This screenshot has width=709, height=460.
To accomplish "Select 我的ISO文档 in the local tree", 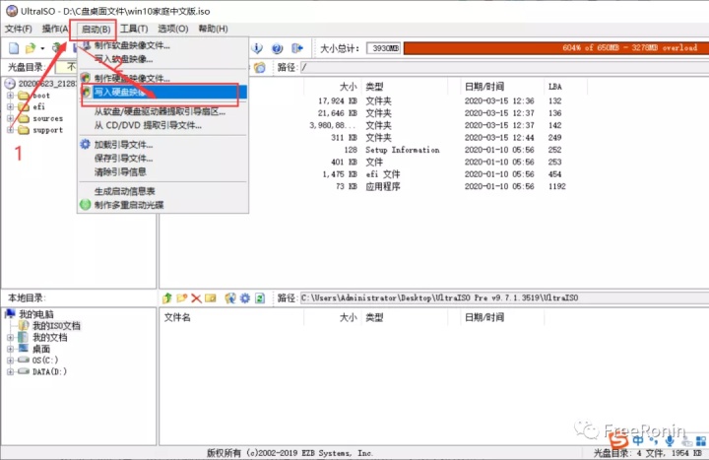I will (56, 326).
